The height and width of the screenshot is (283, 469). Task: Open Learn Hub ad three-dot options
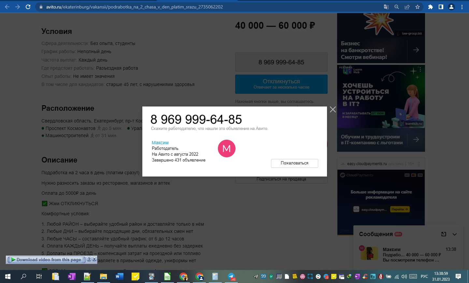point(420,69)
